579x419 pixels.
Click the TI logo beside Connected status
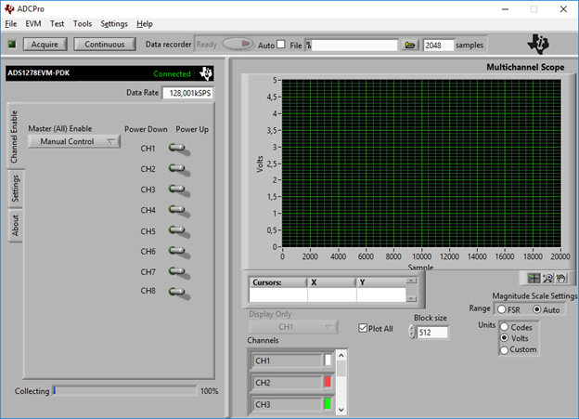pyautogui.click(x=207, y=73)
